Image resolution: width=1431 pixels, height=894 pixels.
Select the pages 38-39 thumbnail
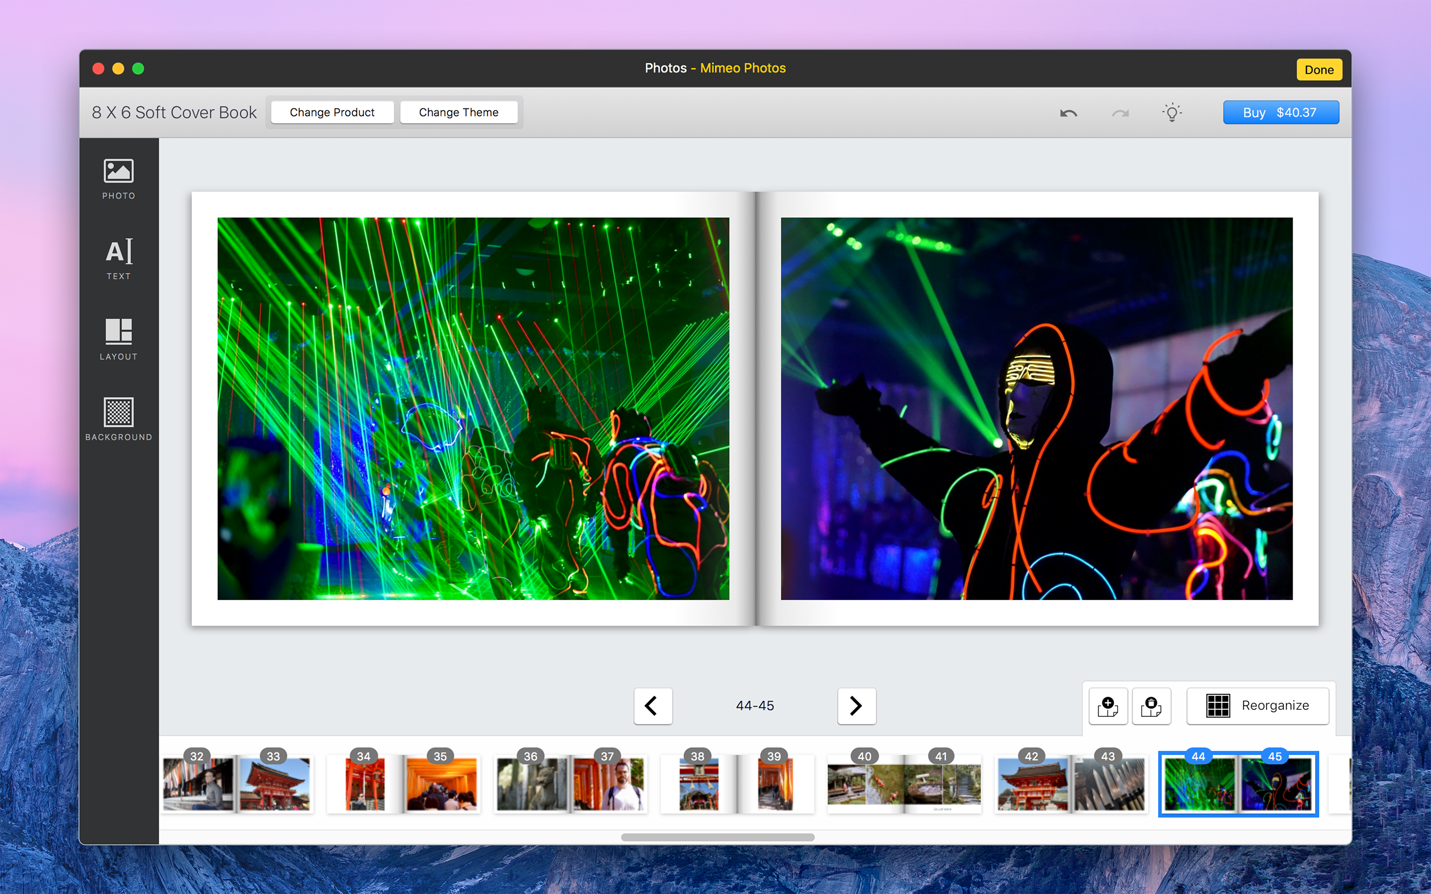(736, 784)
